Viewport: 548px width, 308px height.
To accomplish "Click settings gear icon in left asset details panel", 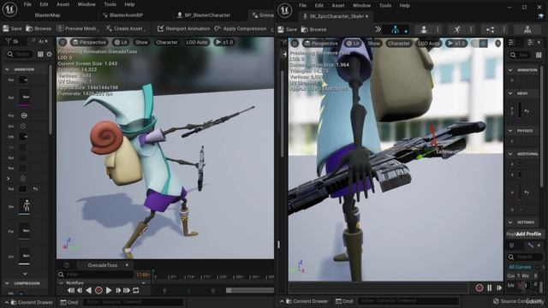I will (50, 54).
